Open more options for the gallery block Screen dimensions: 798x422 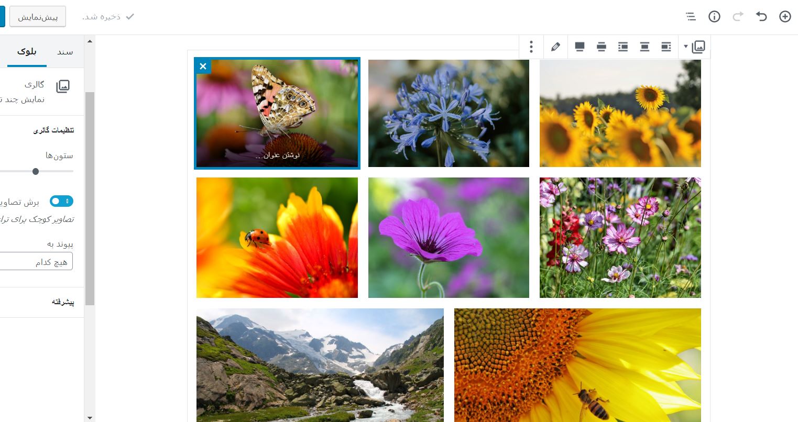tap(531, 47)
